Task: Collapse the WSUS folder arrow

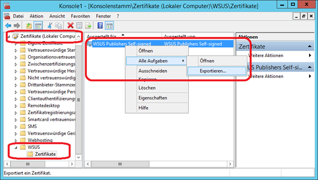Action: [16, 148]
